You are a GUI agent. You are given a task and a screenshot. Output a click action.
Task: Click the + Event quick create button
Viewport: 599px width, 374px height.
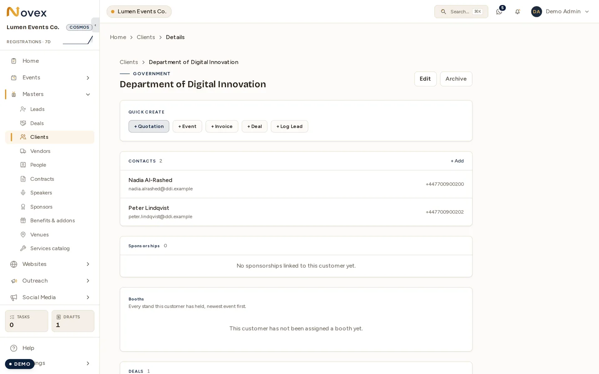pyautogui.click(x=187, y=126)
